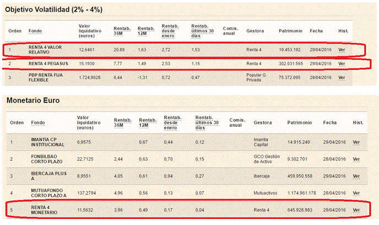Click the Monetario Euro heading
The width and height of the screenshot is (379, 225).
(x=33, y=100)
